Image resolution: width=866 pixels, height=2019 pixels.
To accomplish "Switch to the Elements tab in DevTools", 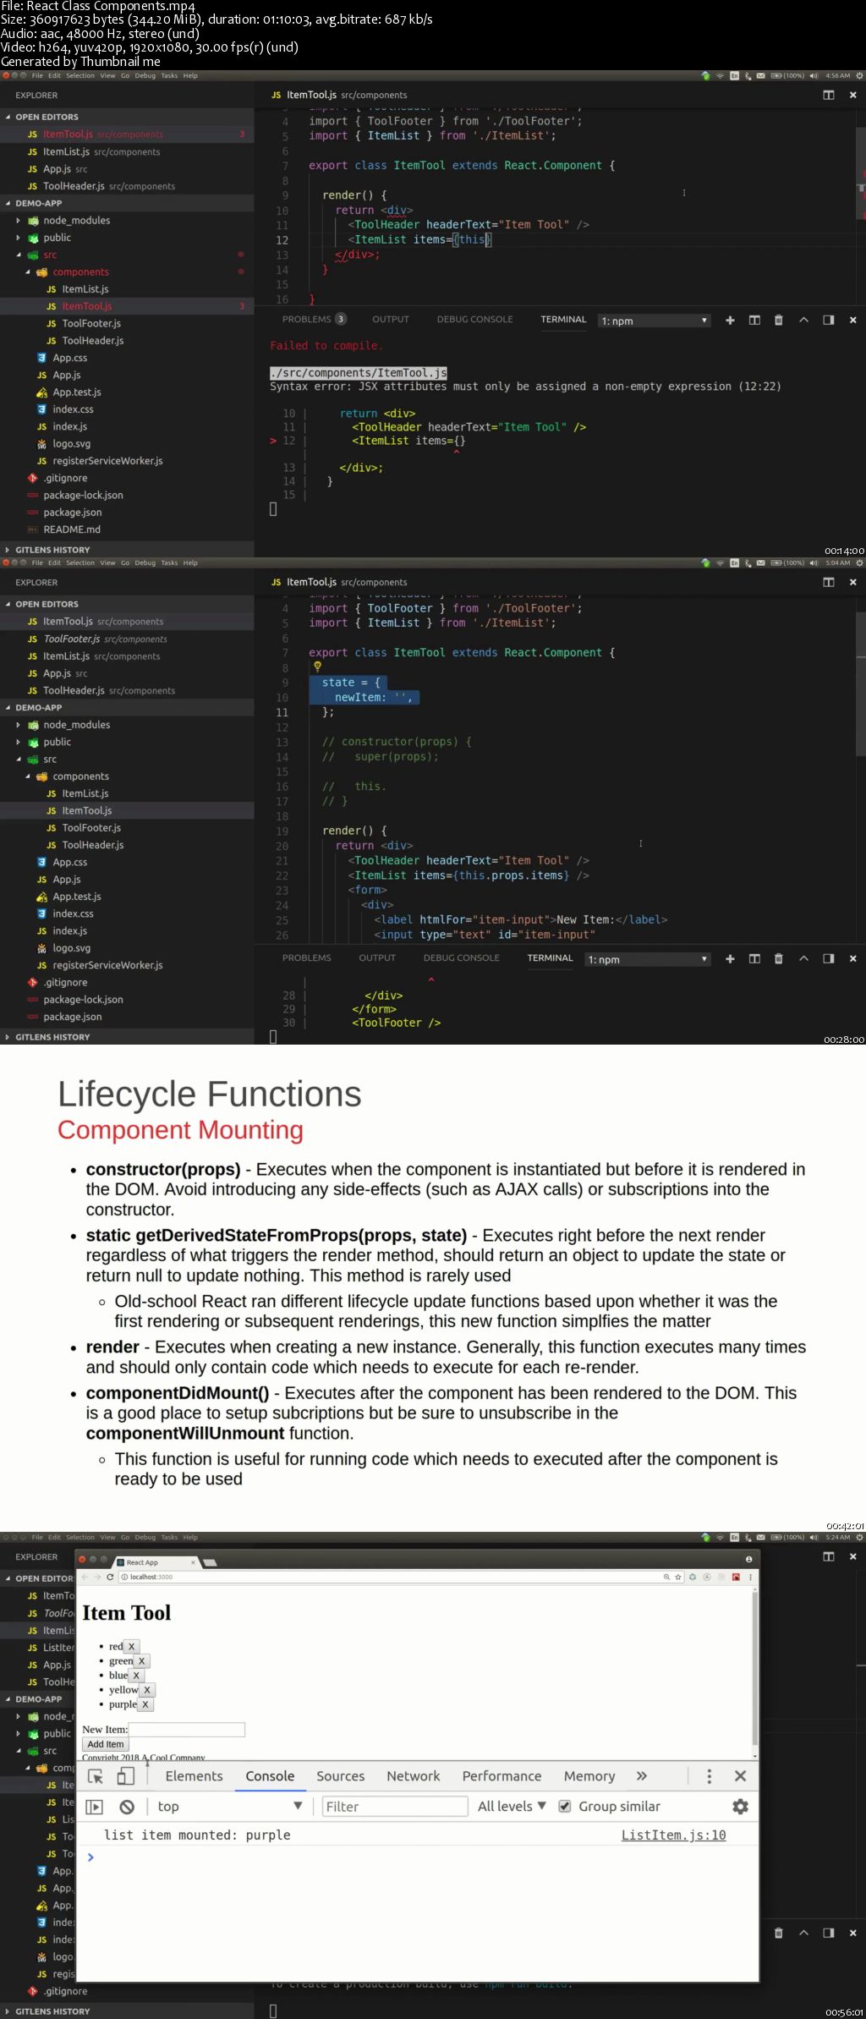I will tap(194, 1776).
